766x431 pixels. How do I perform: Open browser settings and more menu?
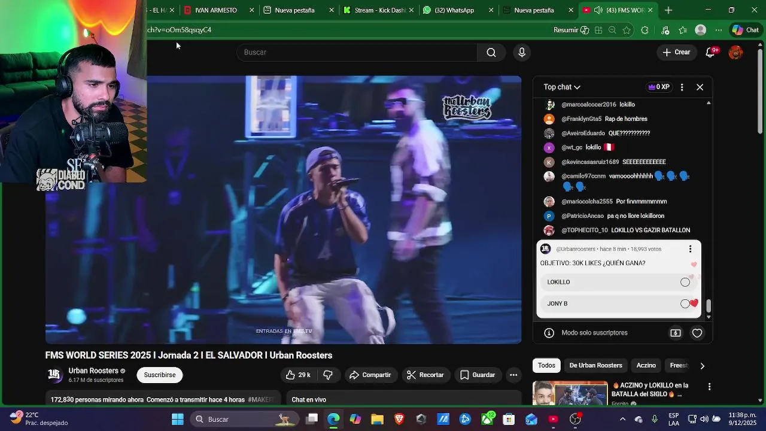718,30
